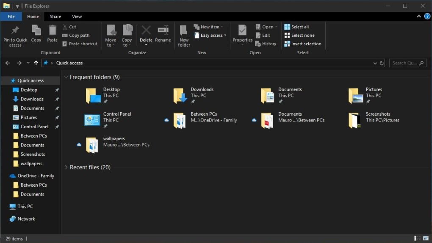The height and width of the screenshot is (243, 432).
Task: Open the File menu
Action: (11, 17)
